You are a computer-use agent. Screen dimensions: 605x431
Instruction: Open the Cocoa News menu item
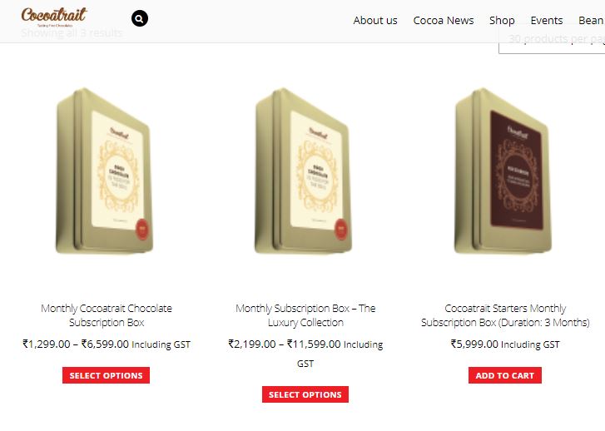click(x=444, y=21)
